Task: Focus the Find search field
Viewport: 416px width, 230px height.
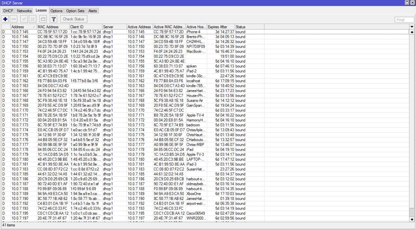Action: pyautogui.click(x=404, y=20)
